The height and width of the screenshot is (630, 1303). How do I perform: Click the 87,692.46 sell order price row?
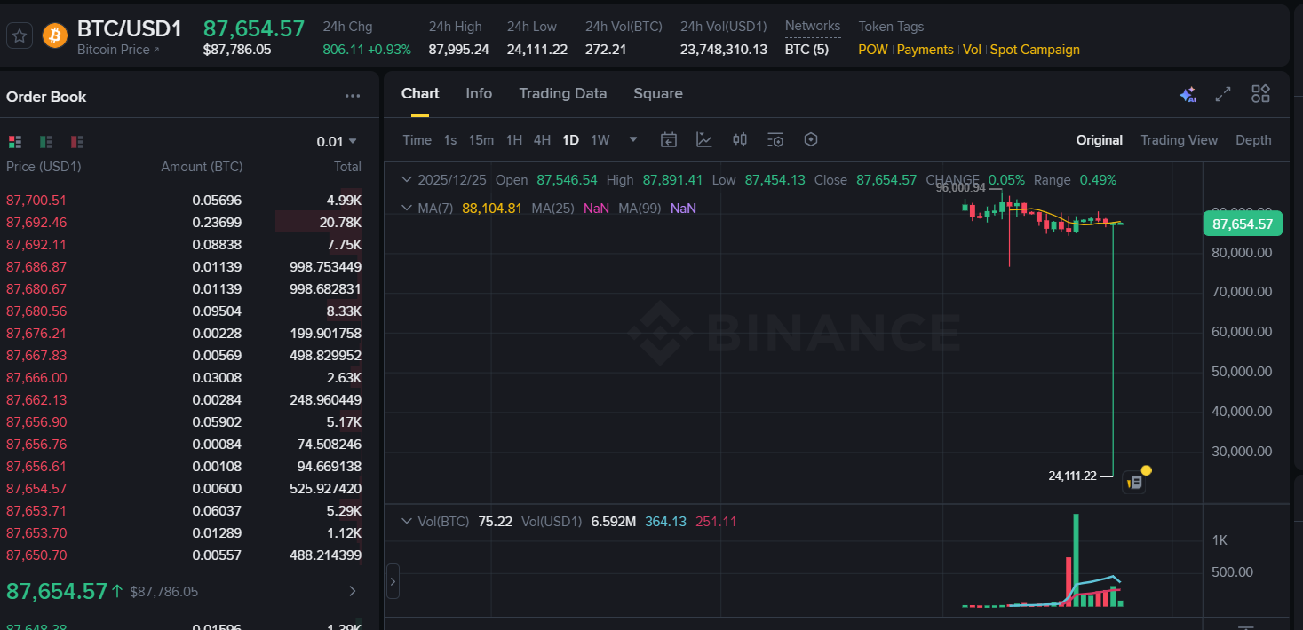tap(36, 223)
